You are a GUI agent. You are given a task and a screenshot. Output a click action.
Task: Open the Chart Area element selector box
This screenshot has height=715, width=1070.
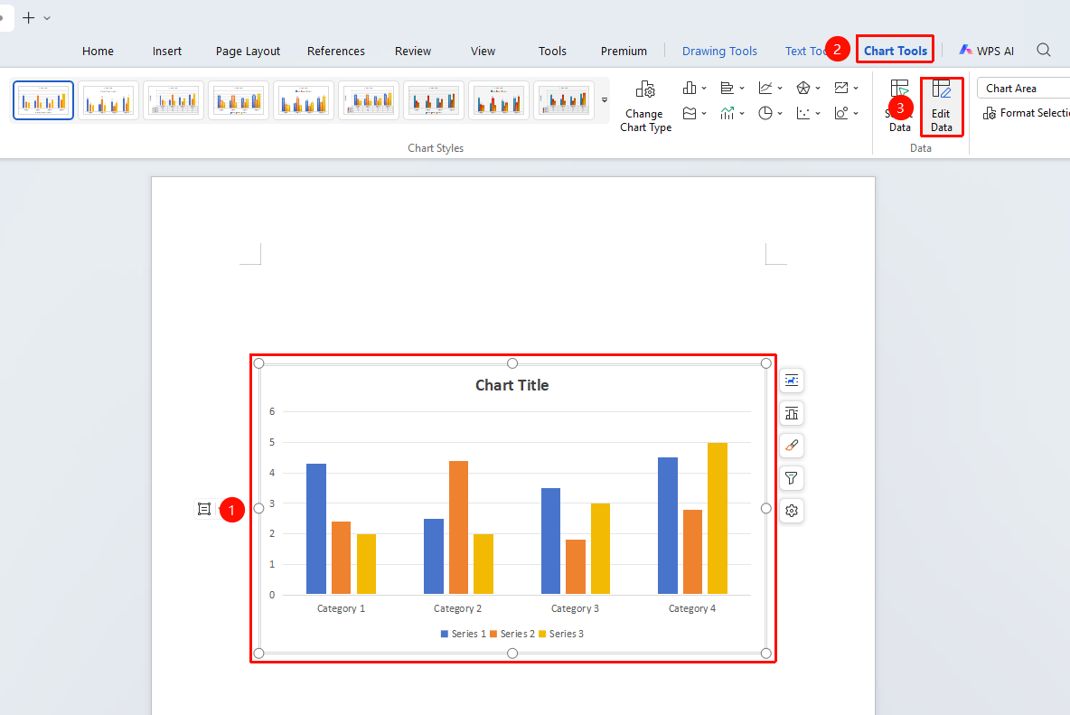1024,88
